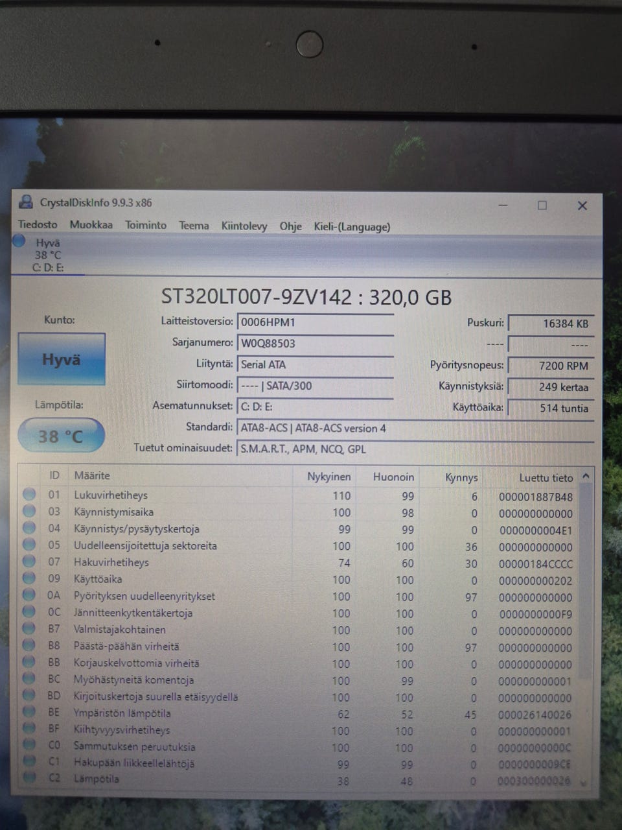The height and width of the screenshot is (830, 622).
Task: Open the Kieli-(Language) menu
Action: [352, 227]
